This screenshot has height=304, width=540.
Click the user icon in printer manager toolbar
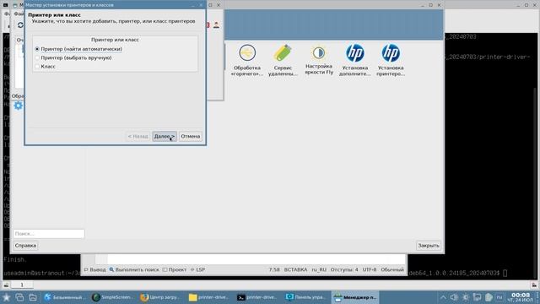coord(216,24)
